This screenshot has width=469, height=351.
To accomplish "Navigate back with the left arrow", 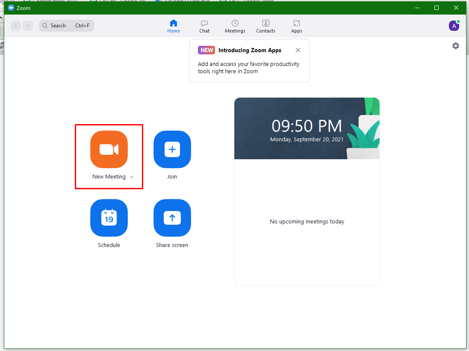I will 16,26.
